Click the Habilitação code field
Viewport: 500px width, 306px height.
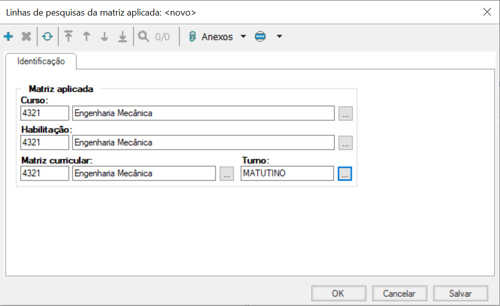(x=45, y=142)
